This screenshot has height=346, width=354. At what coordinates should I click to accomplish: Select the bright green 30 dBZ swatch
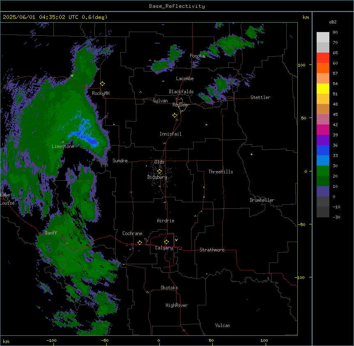coord(323,171)
